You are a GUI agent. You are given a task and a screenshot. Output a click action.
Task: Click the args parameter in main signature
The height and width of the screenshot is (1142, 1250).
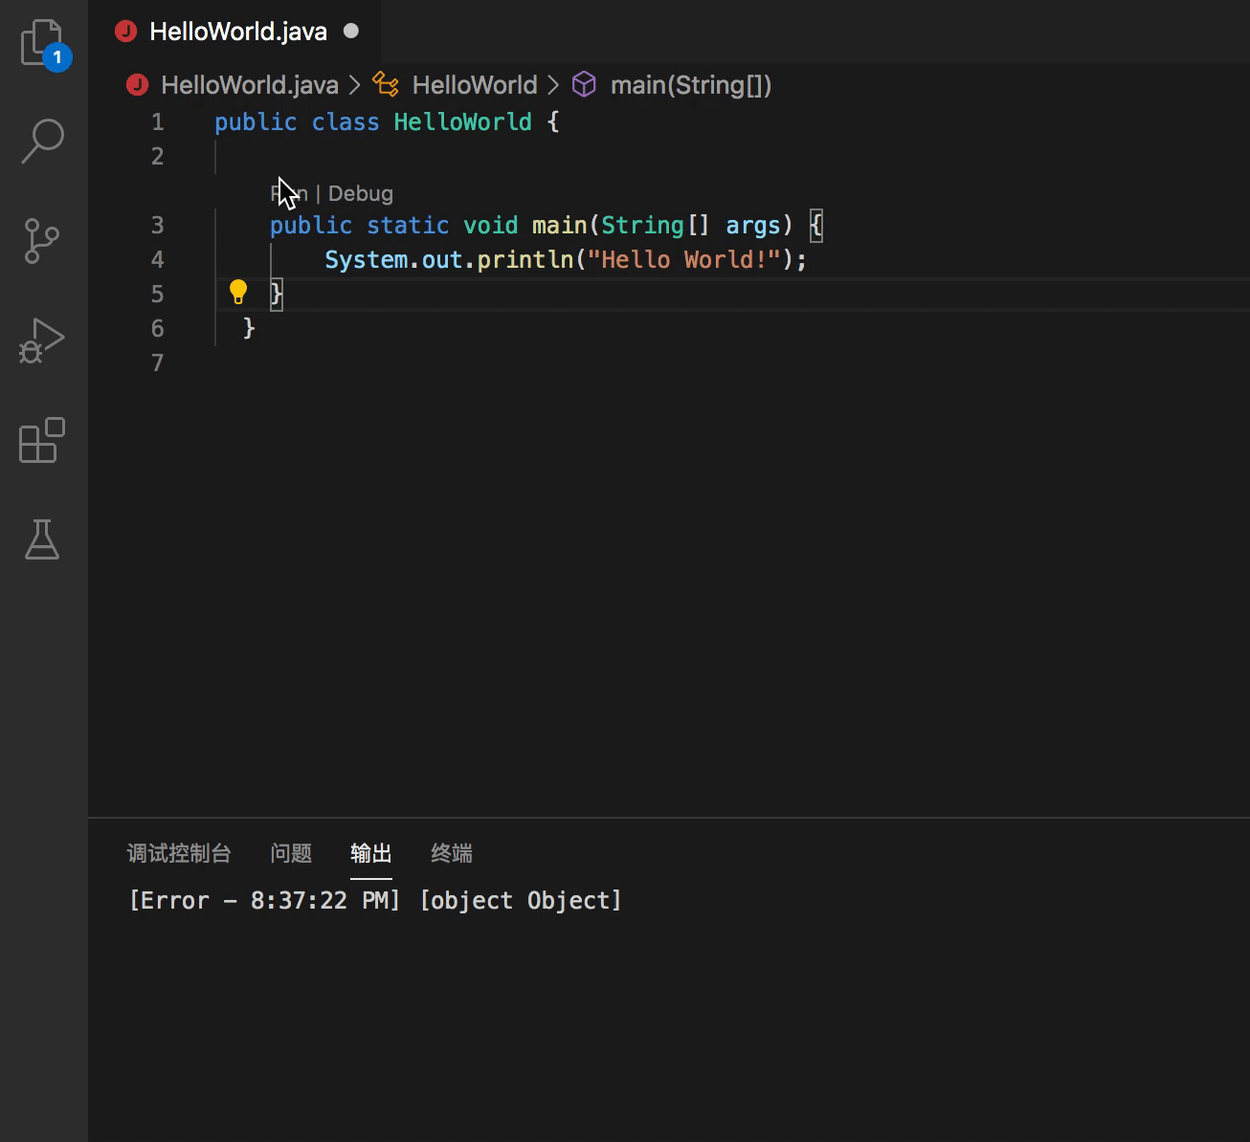click(x=753, y=226)
